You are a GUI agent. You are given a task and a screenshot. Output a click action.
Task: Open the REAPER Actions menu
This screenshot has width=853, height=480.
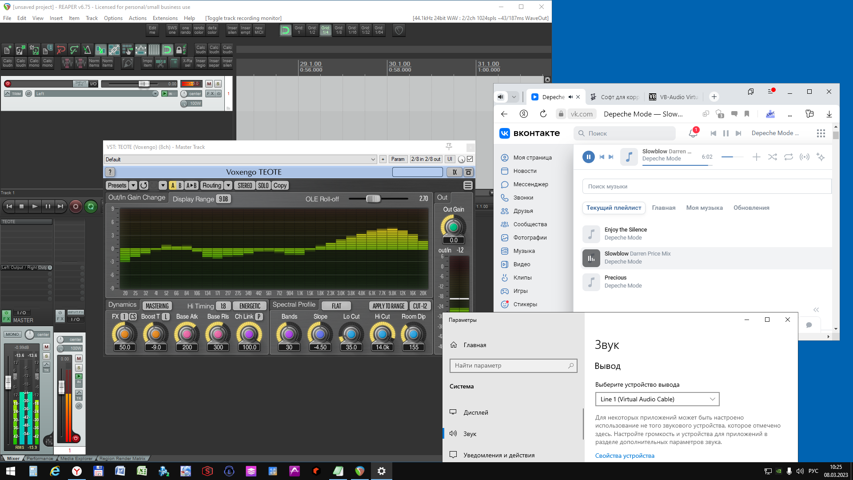pos(137,18)
